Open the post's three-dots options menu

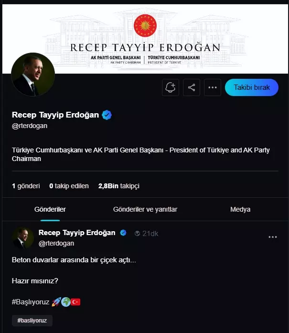[273, 237]
